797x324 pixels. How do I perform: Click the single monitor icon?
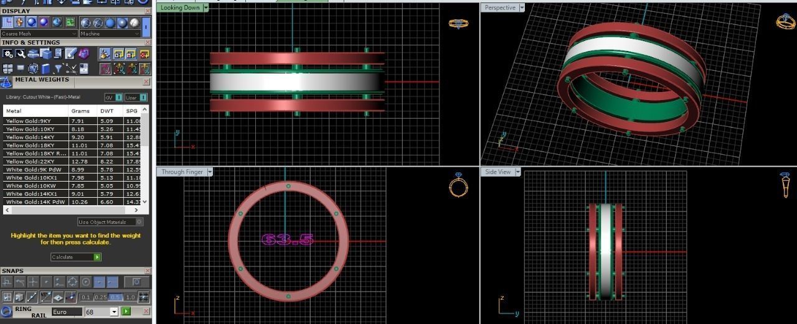(x=21, y=68)
